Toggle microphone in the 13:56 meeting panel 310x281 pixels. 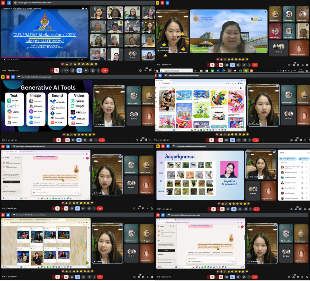(59, 140)
